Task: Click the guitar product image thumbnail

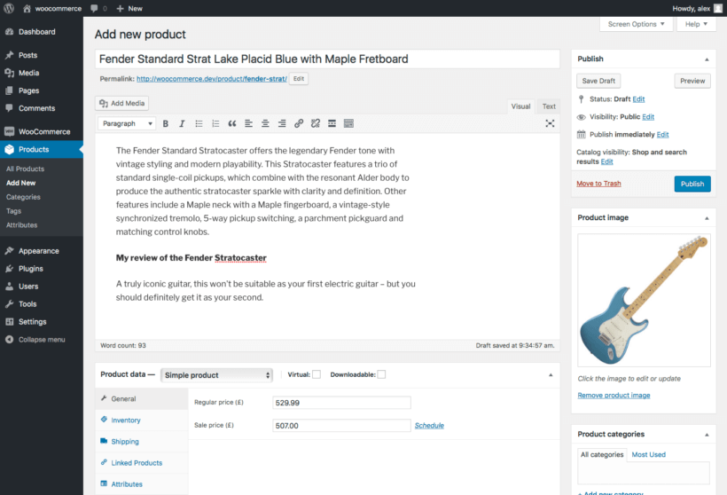Action: (x=644, y=300)
